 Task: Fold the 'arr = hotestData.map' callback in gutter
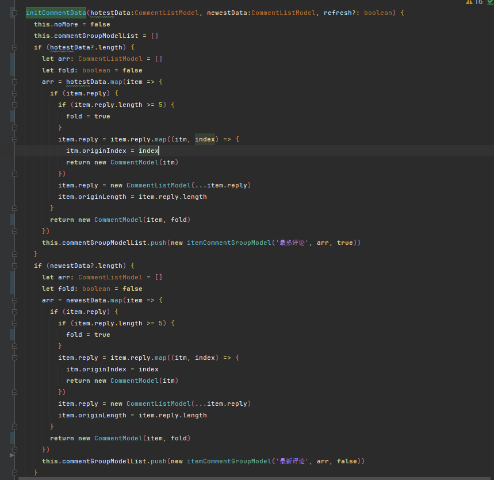[x=14, y=82]
